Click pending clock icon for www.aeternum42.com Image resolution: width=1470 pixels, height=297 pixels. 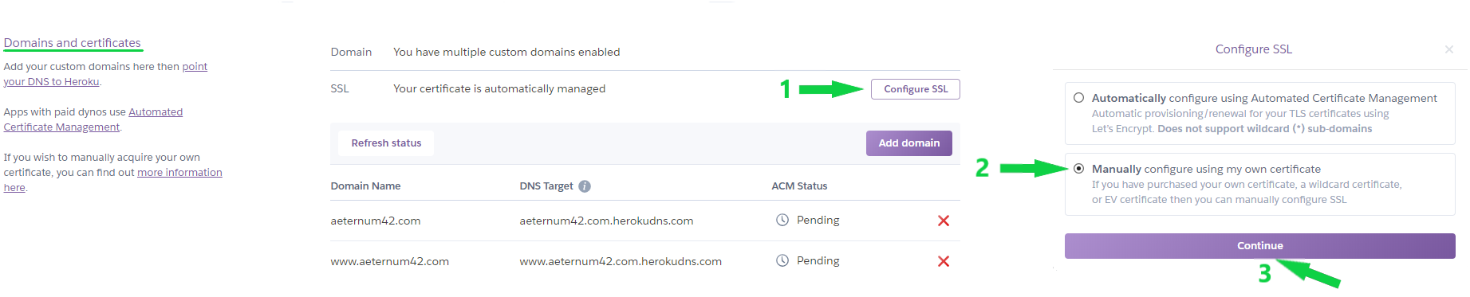782,260
